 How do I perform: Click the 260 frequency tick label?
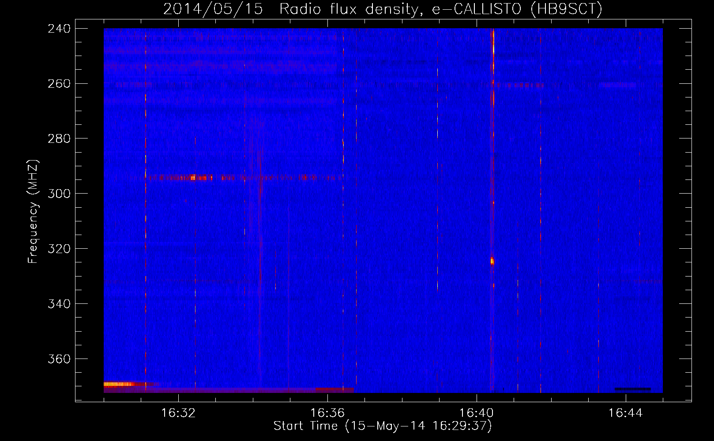(x=59, y=84)
